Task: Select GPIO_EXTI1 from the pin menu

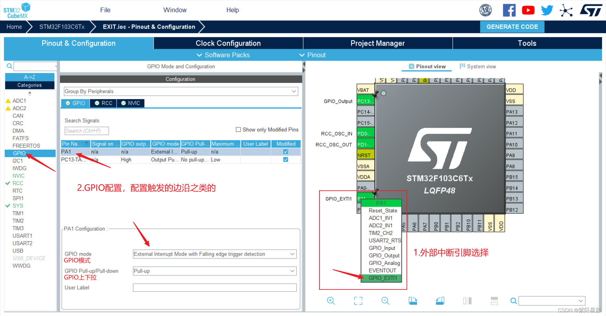Action: click(x=383, y=278)
